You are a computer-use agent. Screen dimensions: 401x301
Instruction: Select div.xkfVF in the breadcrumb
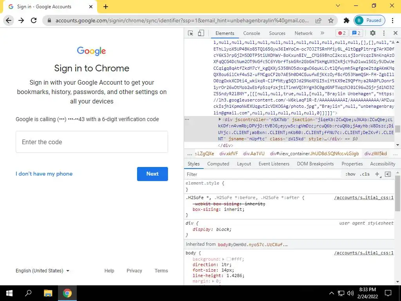(x=229, y=154)
